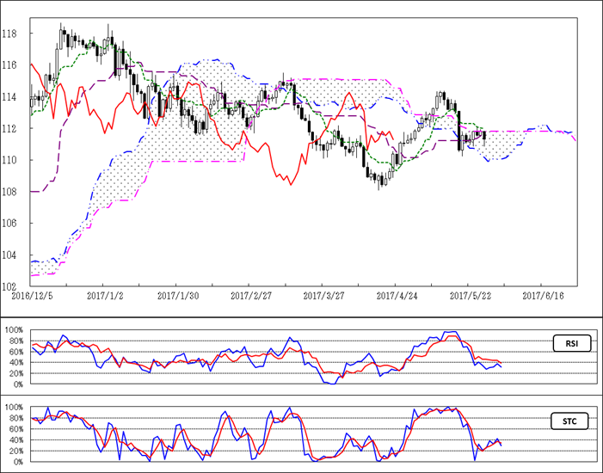Screen dimensions: 603x473
Task: Click the 104 price axis label
Action: point(12,255)
